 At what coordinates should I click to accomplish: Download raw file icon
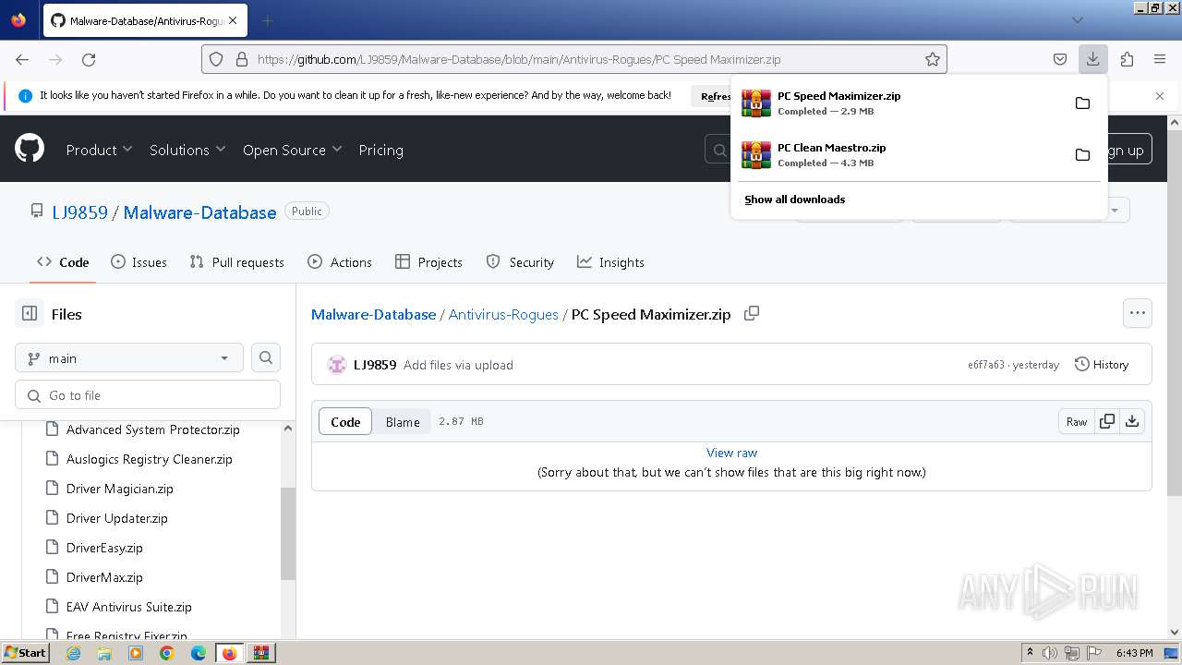[1132, 421]
